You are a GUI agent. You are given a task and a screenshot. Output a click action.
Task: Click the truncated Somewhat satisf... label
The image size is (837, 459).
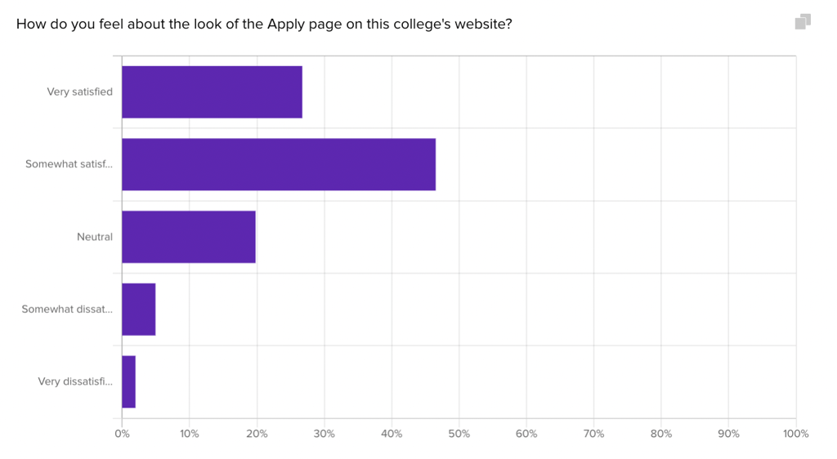(x=69, y=164)
